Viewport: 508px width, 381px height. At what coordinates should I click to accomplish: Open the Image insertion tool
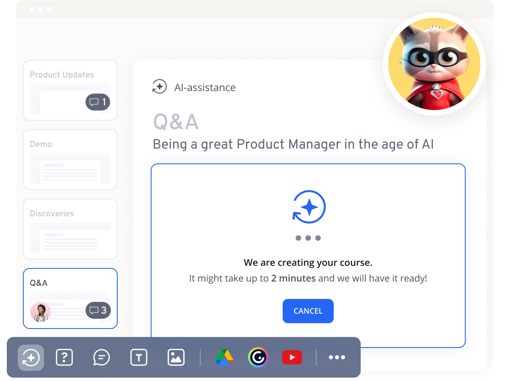pyautogui.click(x=176, y=357)
